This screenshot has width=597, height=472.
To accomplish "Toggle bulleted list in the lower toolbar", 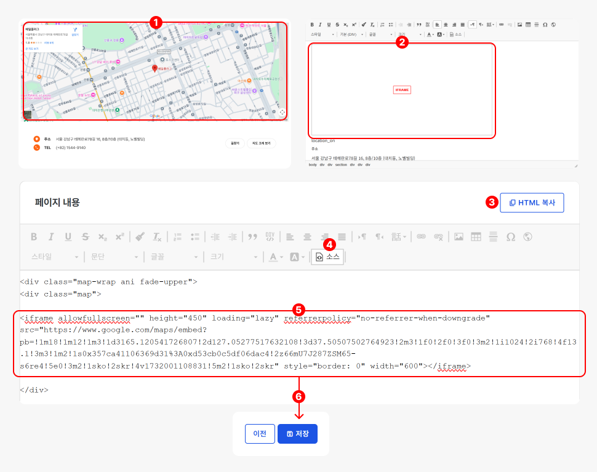I will (195, 237).
